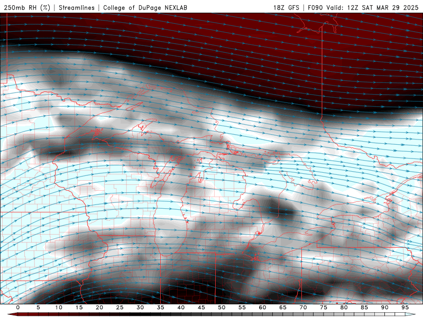Select the "65" humidity scale value
Viewport: 423px width, 317px height.
pyautogui.click(x=283, y=307)
